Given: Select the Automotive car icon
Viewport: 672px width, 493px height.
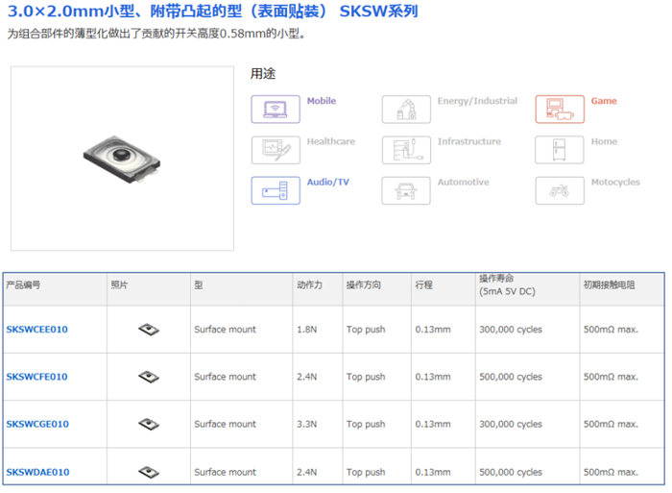Looking at the screenshot, I should (x=406, y=190).
